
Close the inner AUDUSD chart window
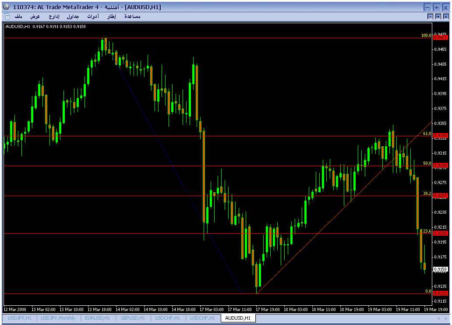pos(446,17)
